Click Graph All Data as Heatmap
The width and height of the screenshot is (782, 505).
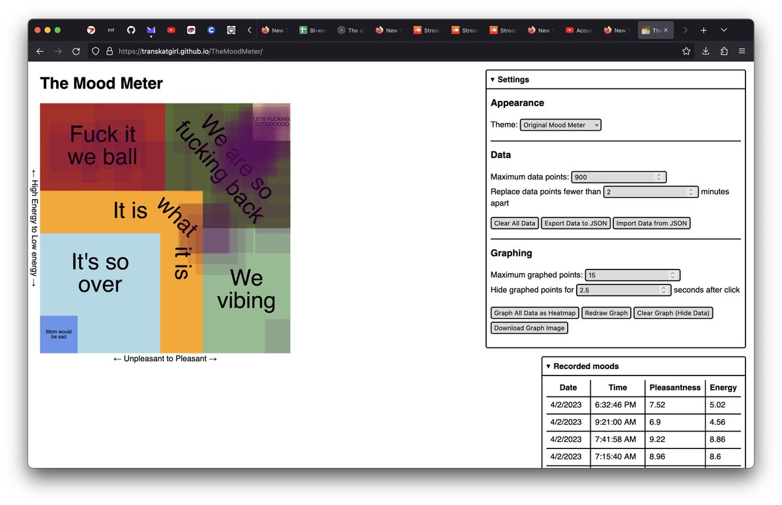click(534, 313)
